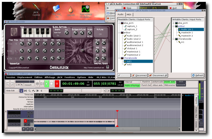Mute the master track
The height and width of the screenshot is (139, 212).
click(x=28, y=113)
